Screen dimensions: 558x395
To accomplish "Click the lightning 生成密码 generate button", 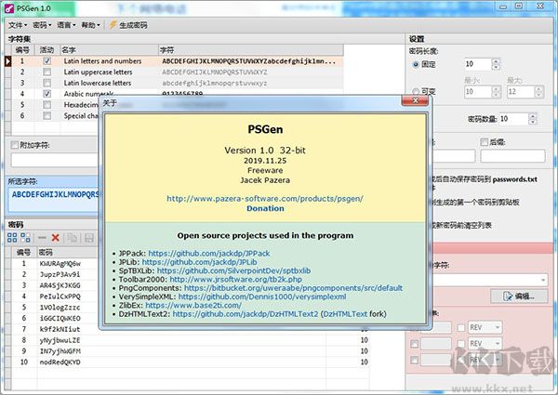I will [x=128, y=25].
